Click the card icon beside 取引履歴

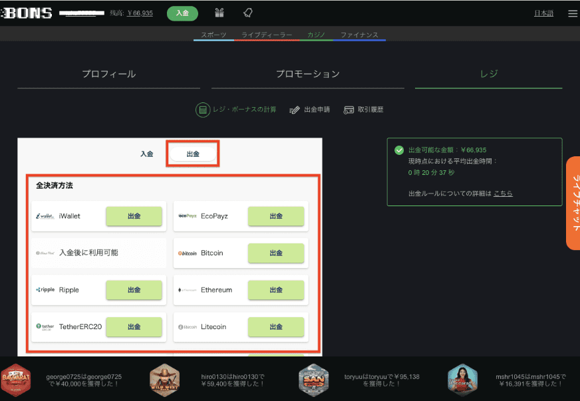pos(348,110)
